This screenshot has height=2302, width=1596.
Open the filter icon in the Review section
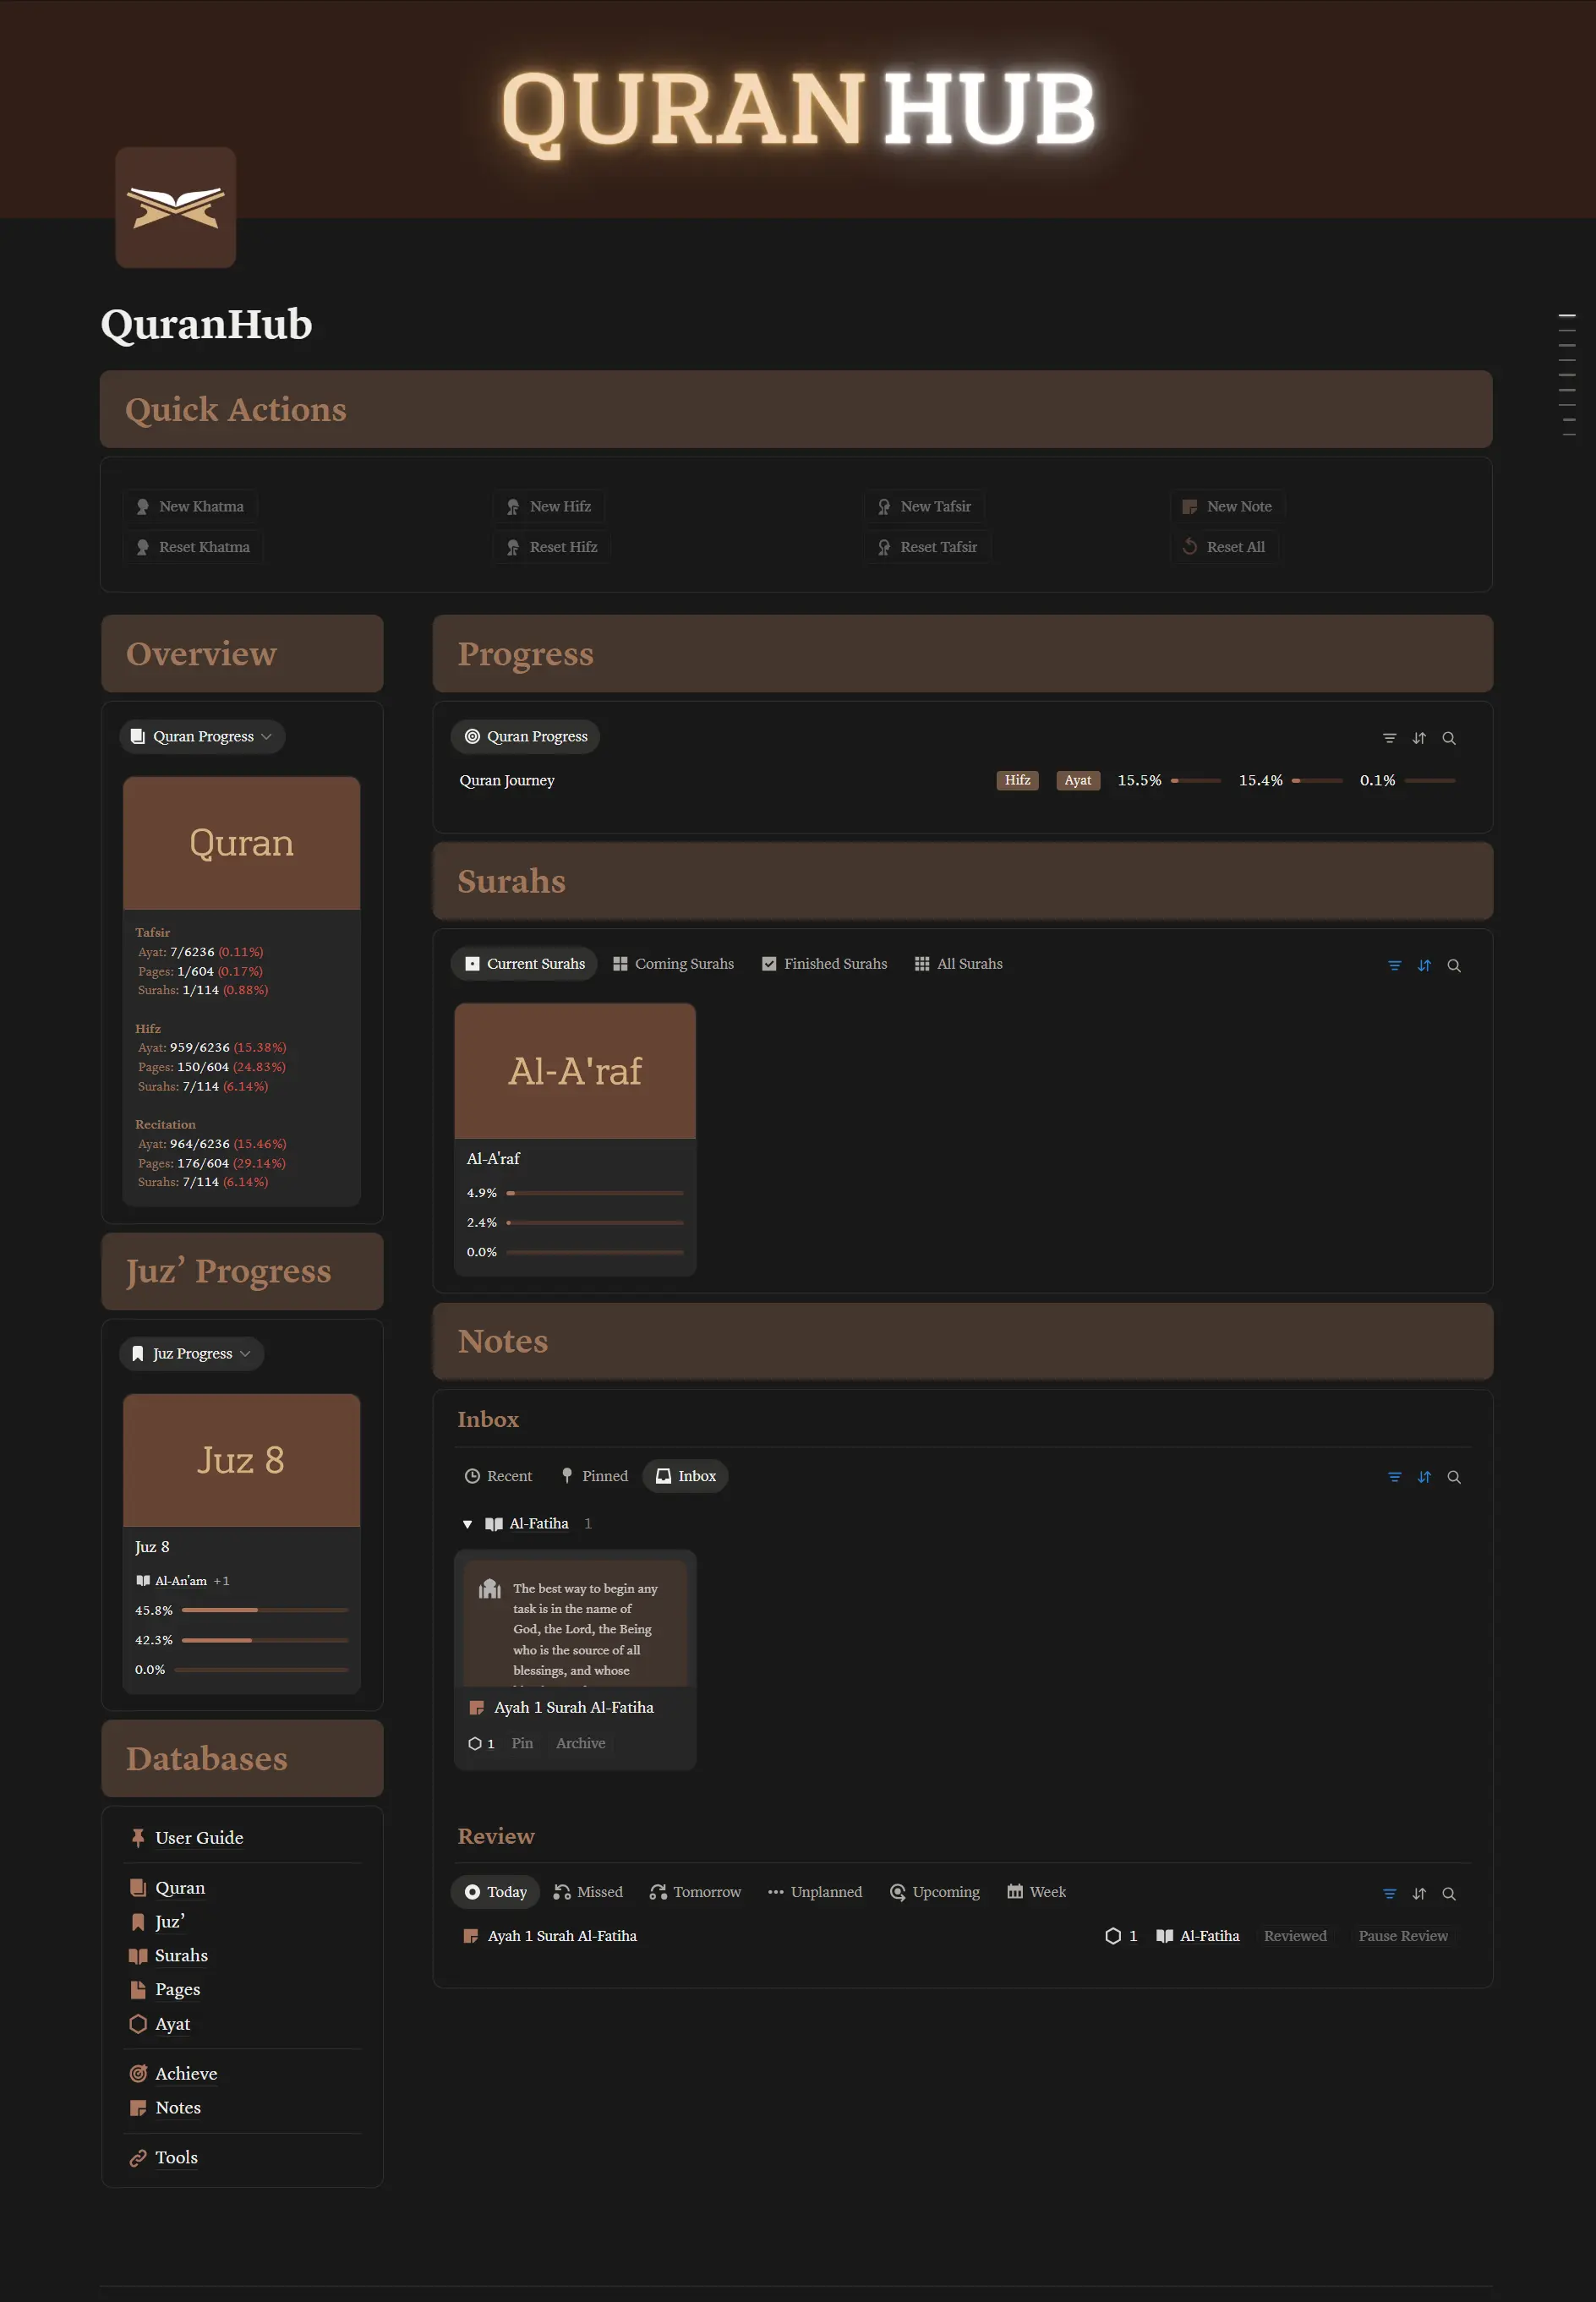1389,1893
